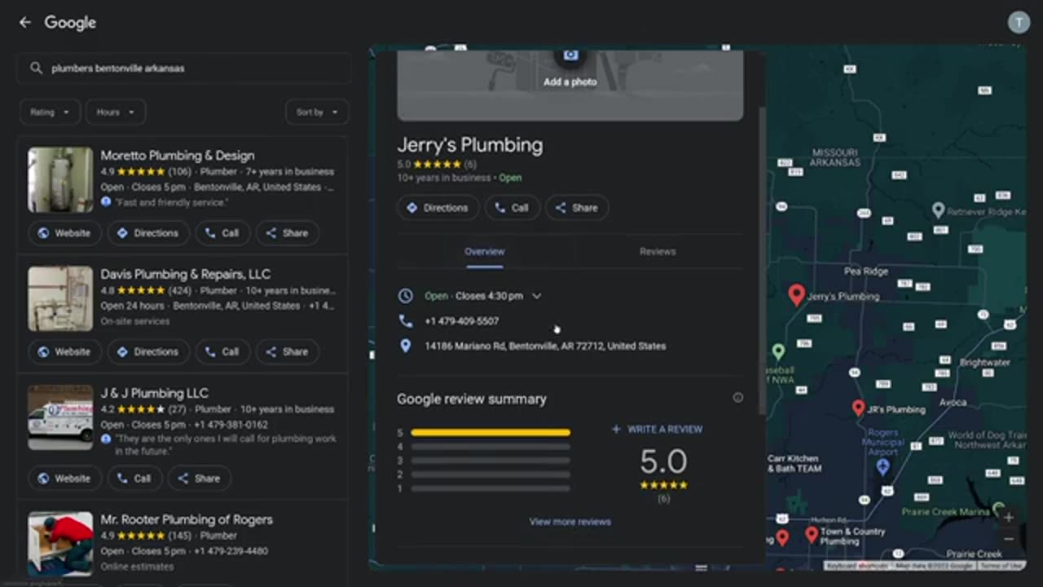The height and width of the screenshot is (587, 1043).
Task: Call Jerry's Plumbing from detail panel
Action: 512,208
